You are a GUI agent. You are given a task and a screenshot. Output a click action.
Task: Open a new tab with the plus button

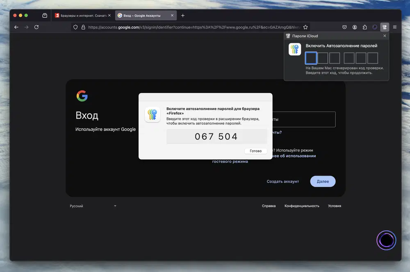click(183, 16)
